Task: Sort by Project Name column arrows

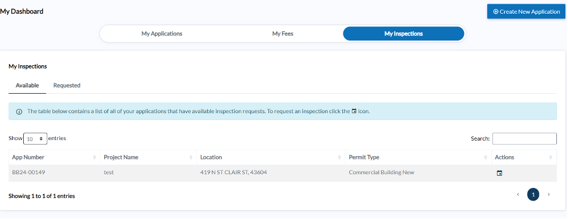Action: tap(191, 157)
